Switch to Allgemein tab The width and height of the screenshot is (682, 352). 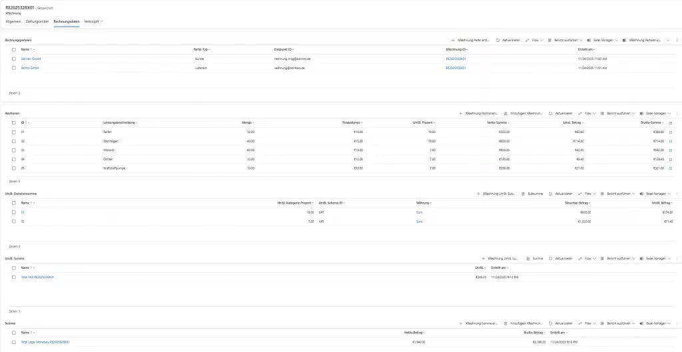[13, 21]
